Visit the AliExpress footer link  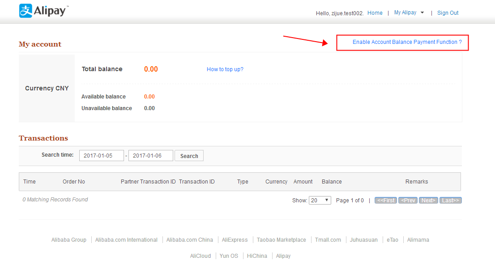(235, 240)
